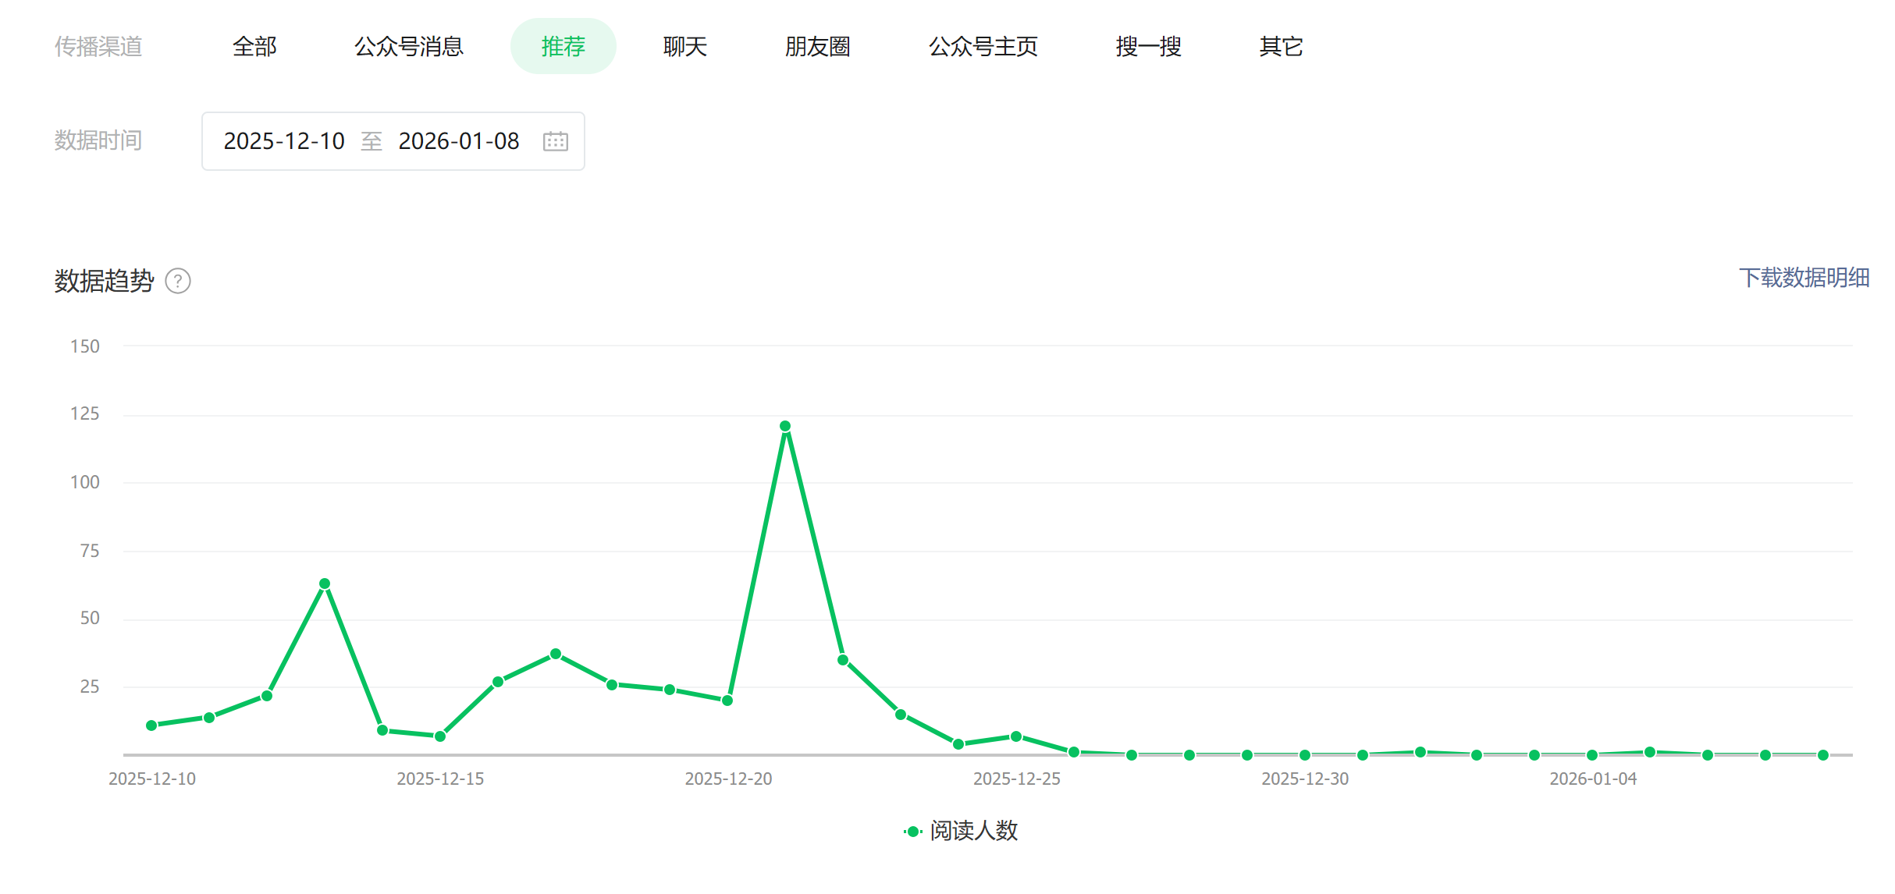Select the 公众号主页 tab
1895x894 pixels.
[x=983, y=47]
